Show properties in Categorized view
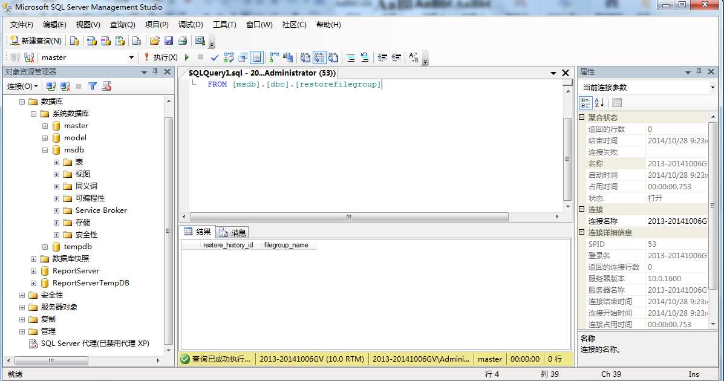This screenshot has height=381, width=724. [585, 103]
